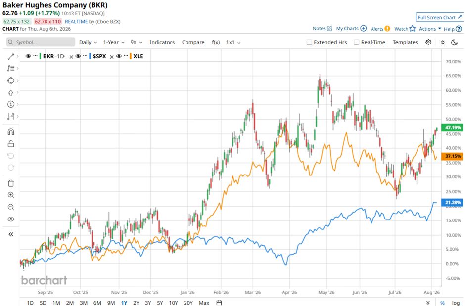Screen dimensions: 465x306
Task: Toggle the magnet snap mode
Action: [x=11, y=132]
